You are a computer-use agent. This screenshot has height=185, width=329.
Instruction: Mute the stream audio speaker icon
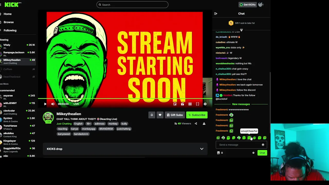click(x=53, y=104)
